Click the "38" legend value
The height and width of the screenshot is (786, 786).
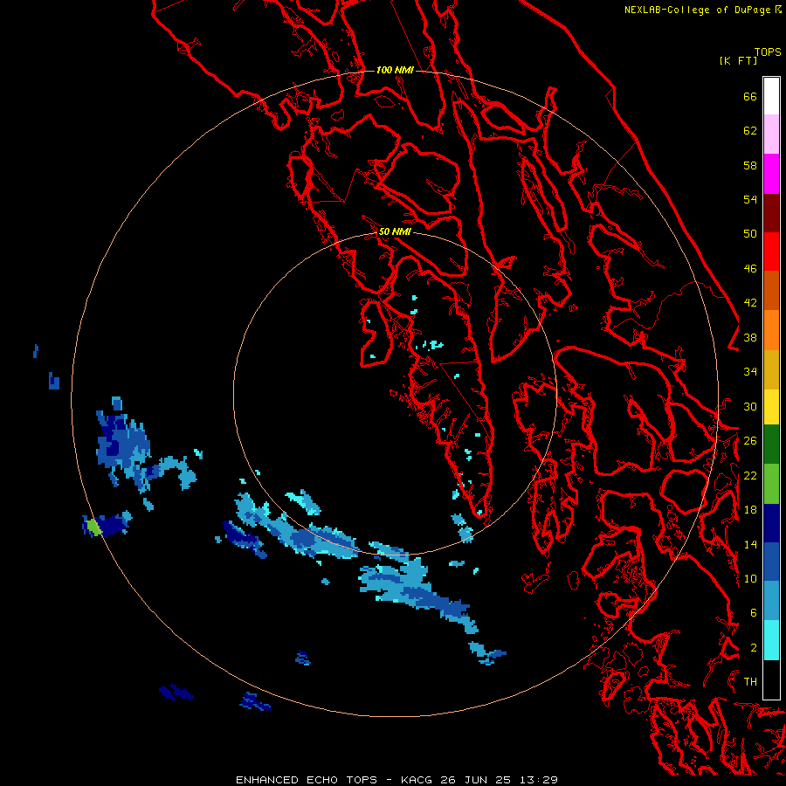[x=750, y=337]
